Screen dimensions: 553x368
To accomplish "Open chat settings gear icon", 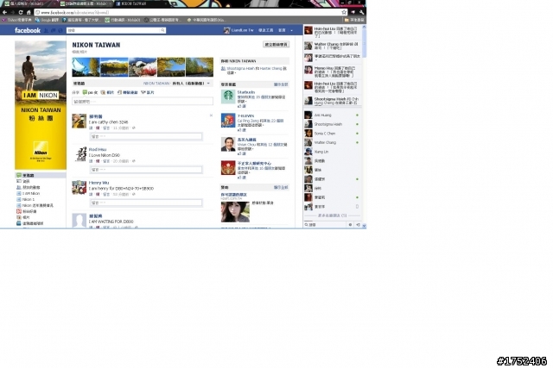I will pos(350,224).
